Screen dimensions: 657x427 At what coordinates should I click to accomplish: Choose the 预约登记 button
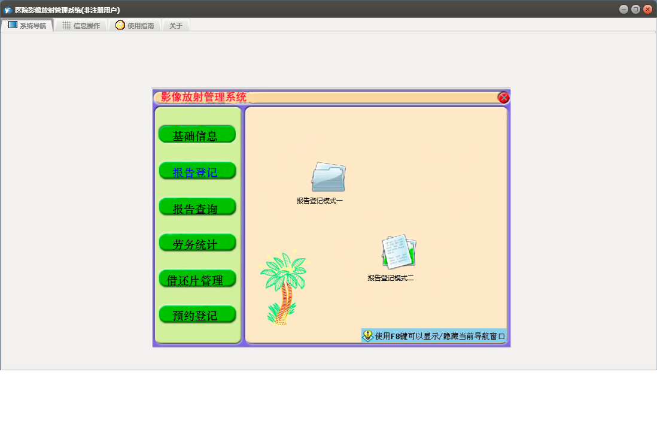197,315
